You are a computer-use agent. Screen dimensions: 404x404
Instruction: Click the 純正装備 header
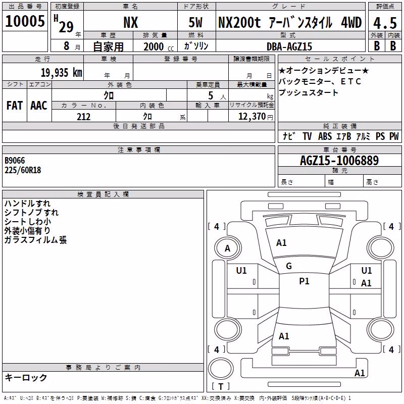coord(339,126)
